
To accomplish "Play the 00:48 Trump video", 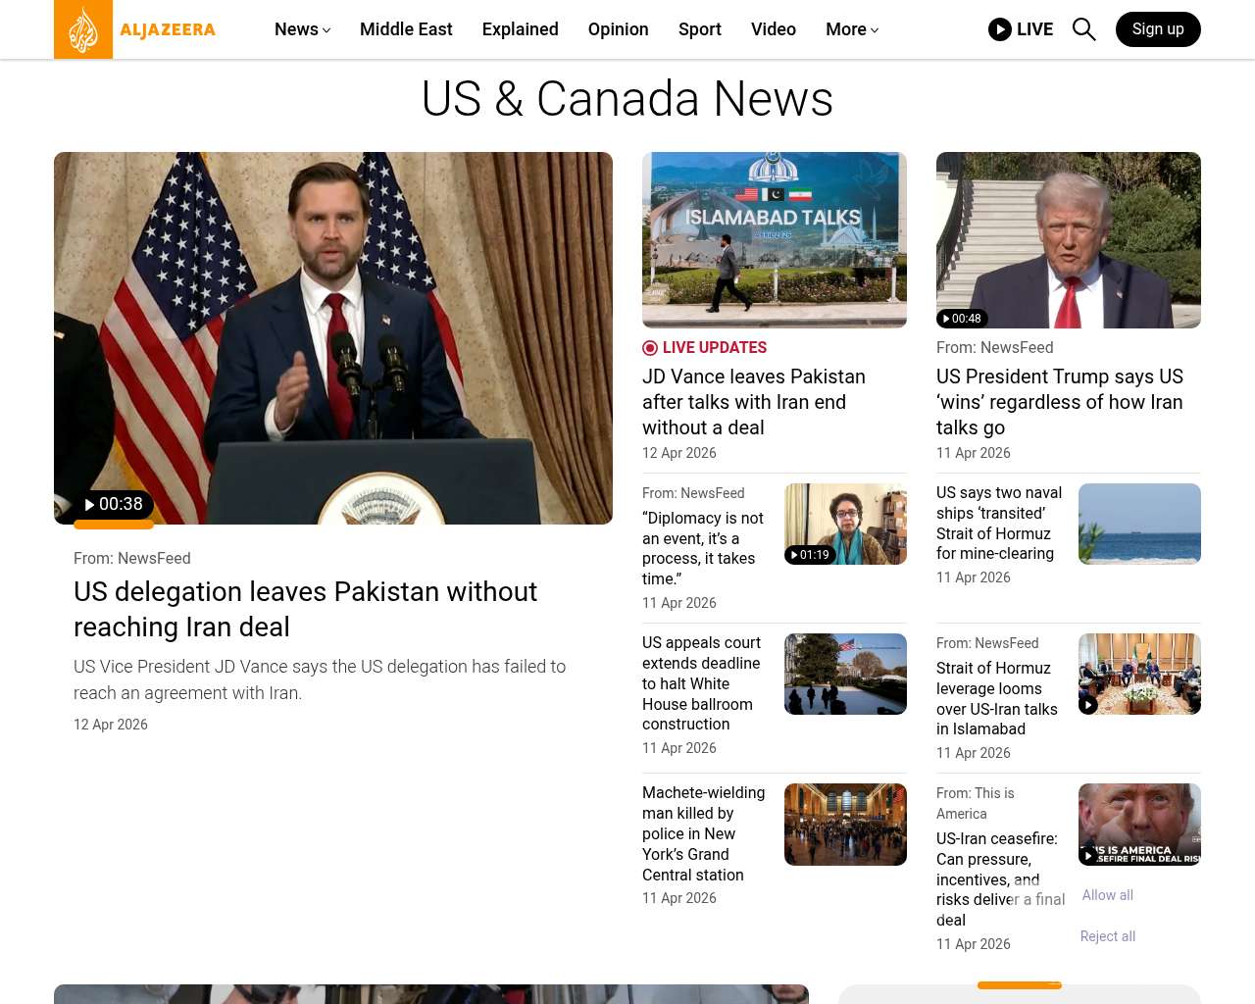I will pos(961,319).
